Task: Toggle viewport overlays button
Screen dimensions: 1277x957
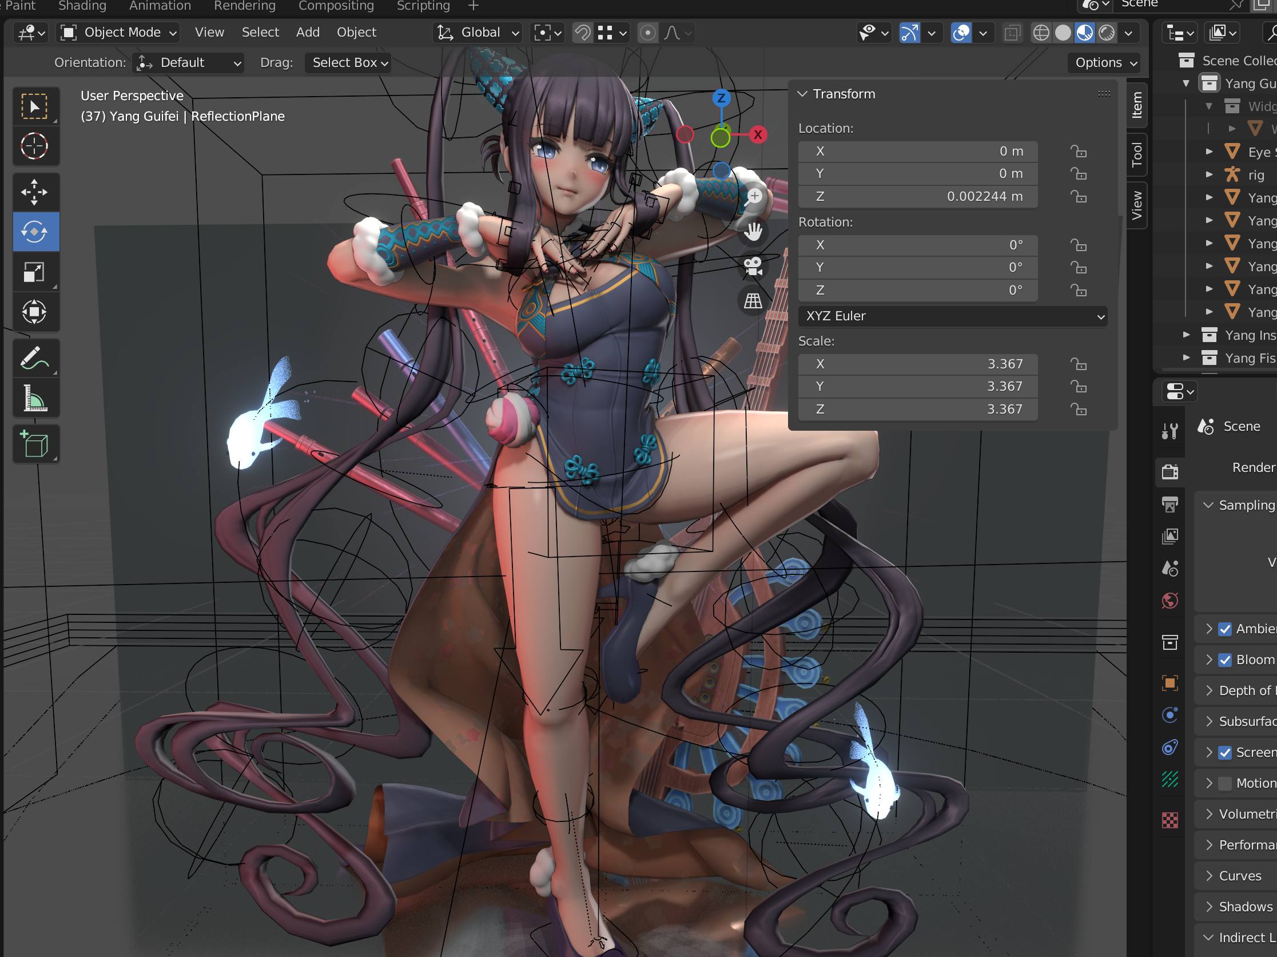Action: tap(961, 33)
